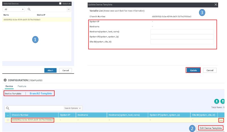Click the templates table search magnifier icon
227x132 pixels.
pyautogui.click(x=8, y=108)
